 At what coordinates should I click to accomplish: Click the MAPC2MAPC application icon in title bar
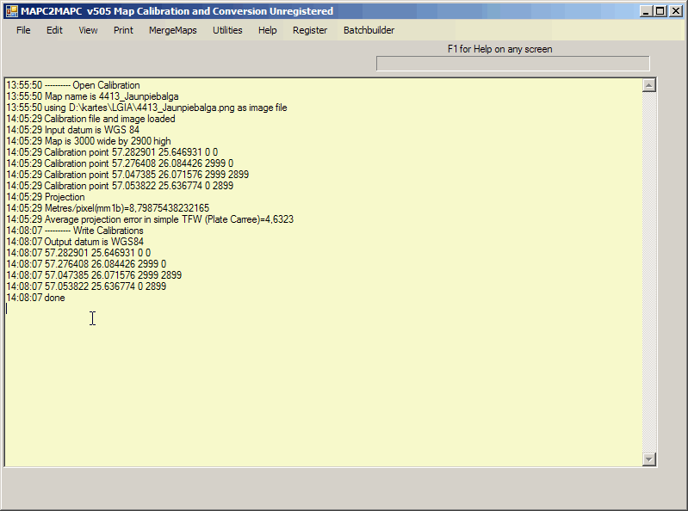12,11
